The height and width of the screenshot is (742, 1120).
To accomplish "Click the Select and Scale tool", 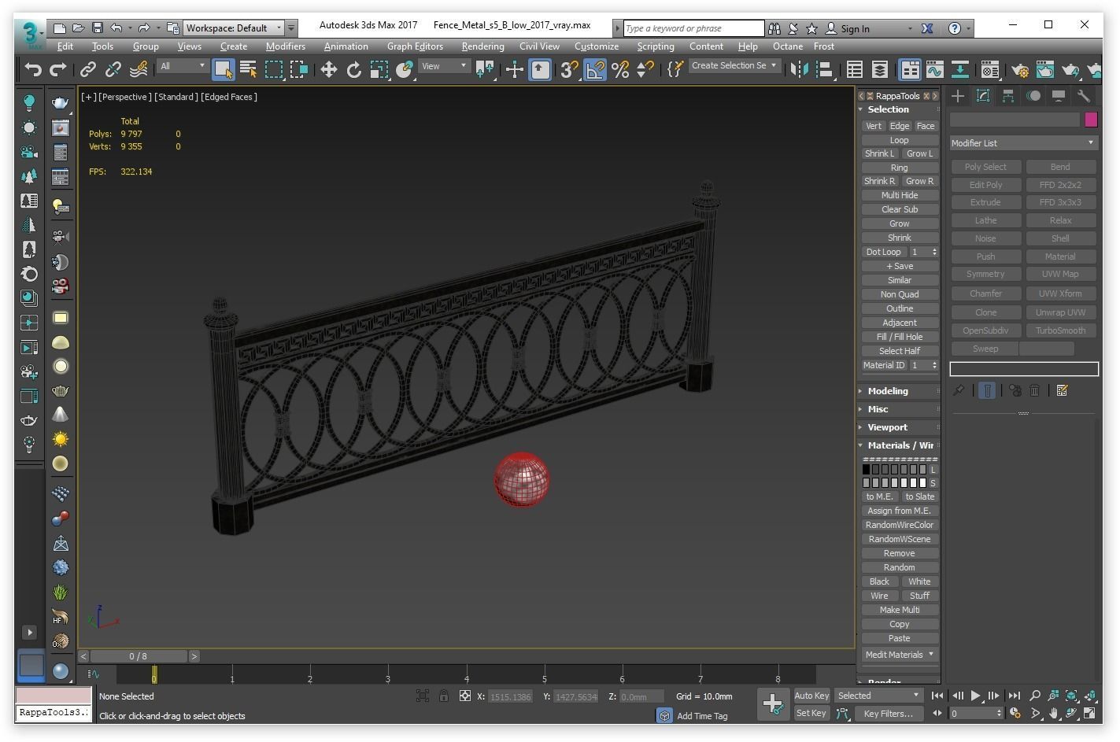I will point(379,69).
